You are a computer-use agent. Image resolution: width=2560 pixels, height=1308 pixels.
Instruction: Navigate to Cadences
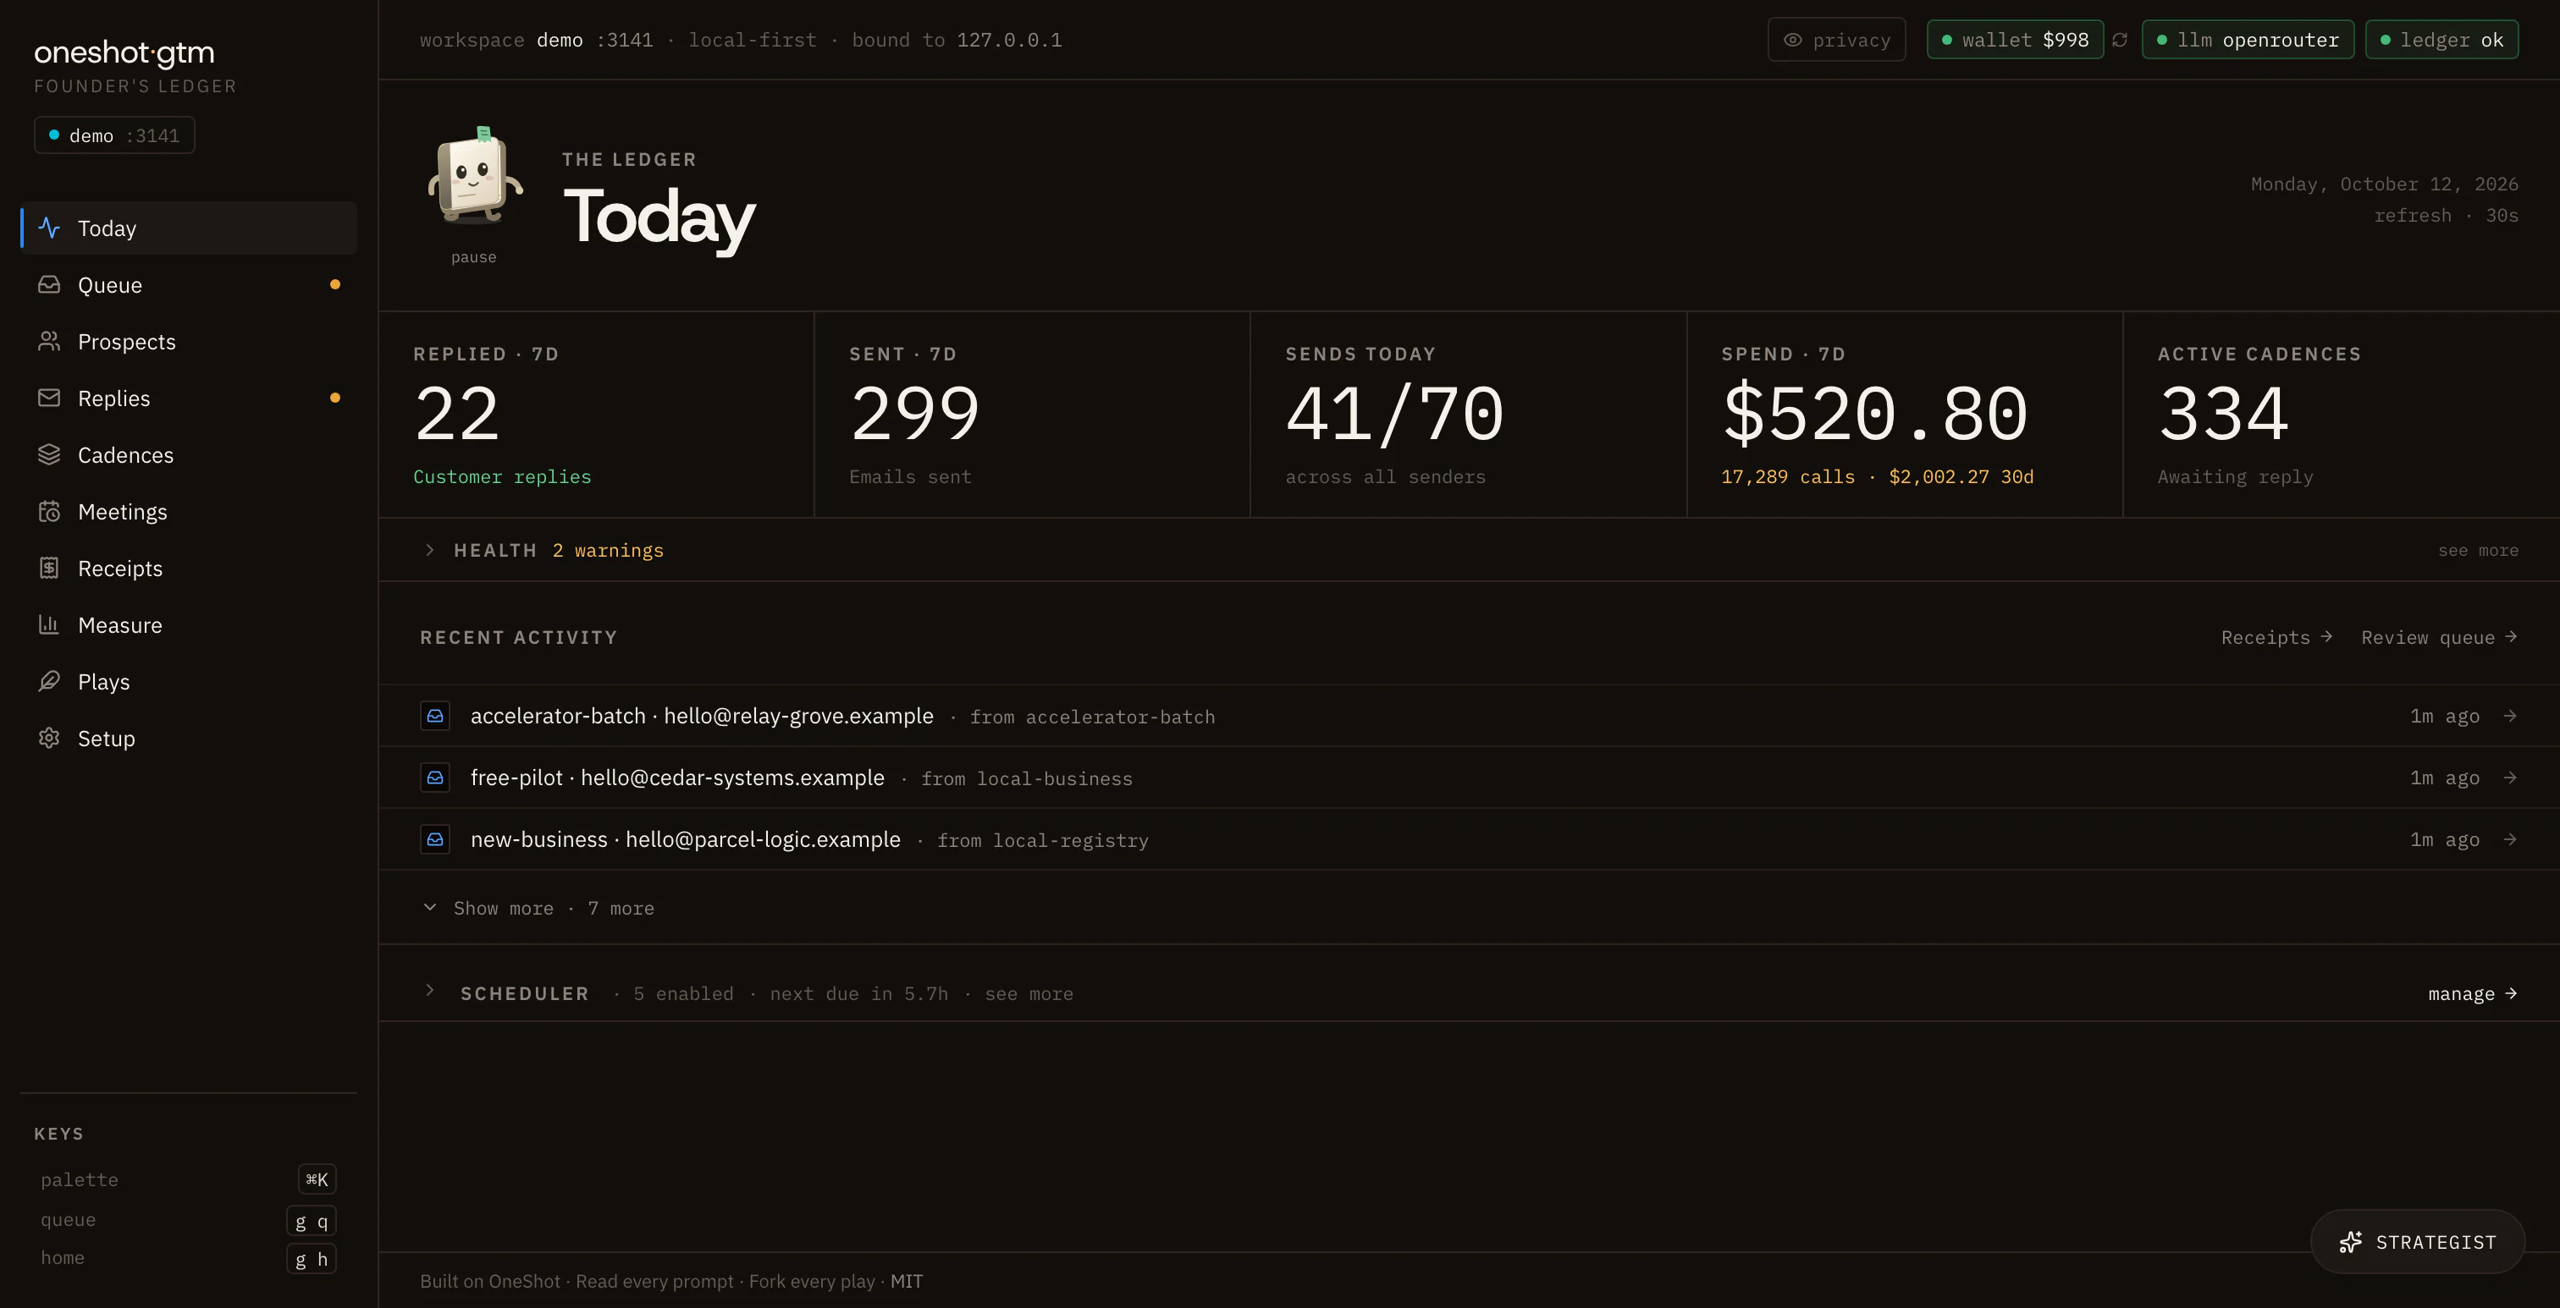pyautogui.click(x=189, y=453)
